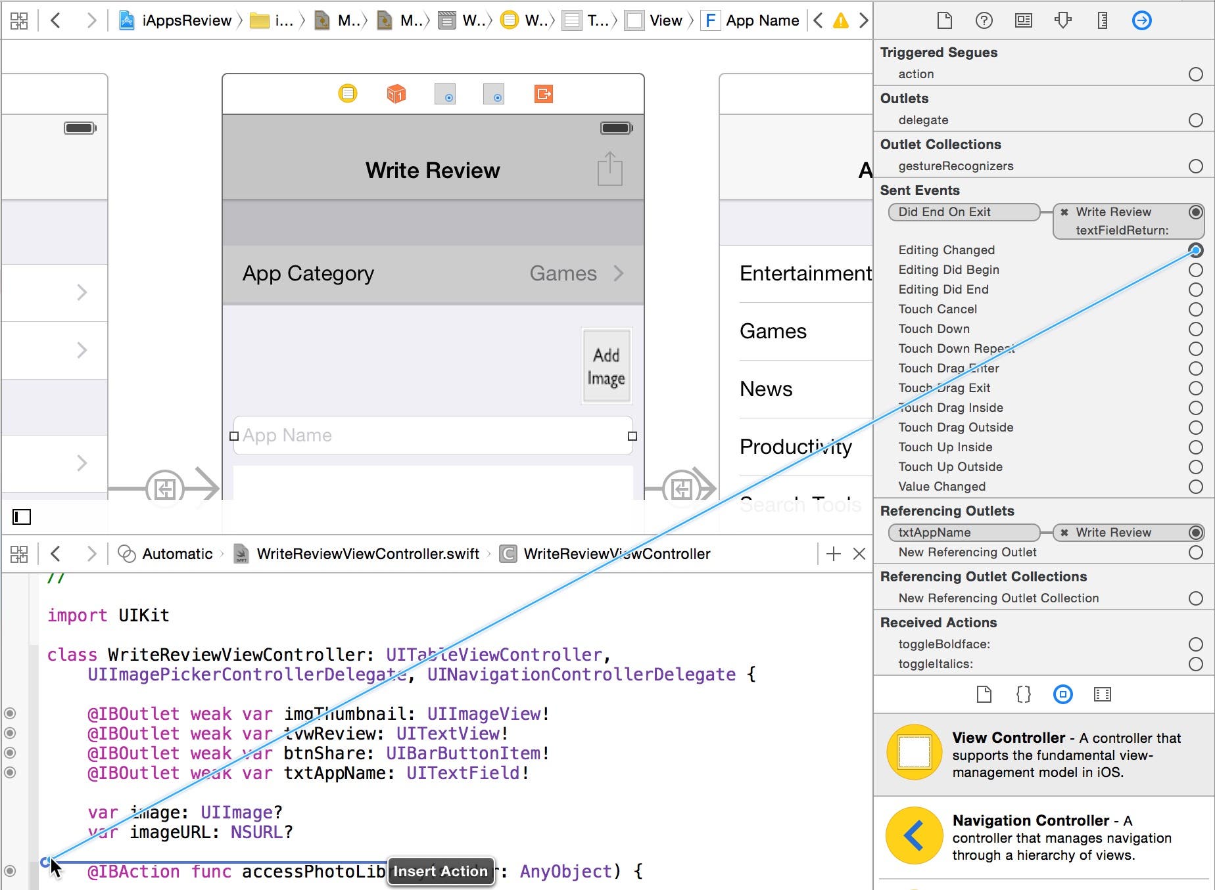
Task: Select the App Name text field
Action: point(433,435)
